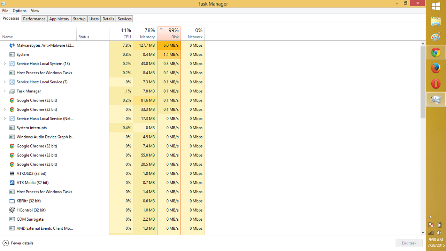Select the Processes tab
446x251 pixels.
coord(11,18)
